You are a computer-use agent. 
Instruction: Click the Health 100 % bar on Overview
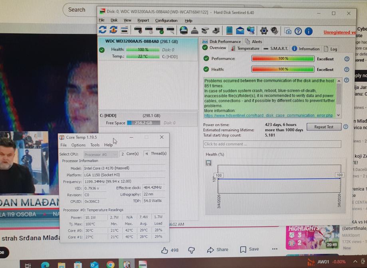(x=283, y=69)
